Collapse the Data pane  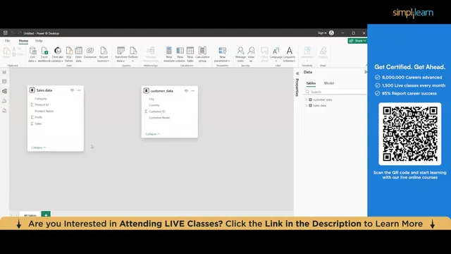(365, 72)
